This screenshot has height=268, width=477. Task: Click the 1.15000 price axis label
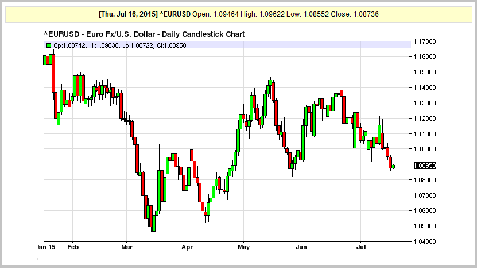coord(425,72)
